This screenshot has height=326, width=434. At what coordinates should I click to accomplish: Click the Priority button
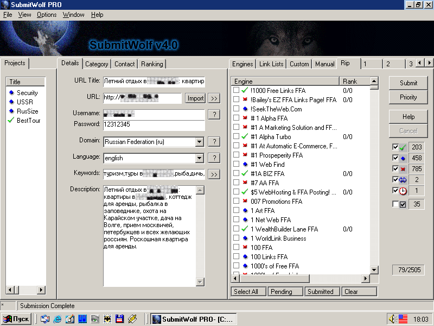409,97
